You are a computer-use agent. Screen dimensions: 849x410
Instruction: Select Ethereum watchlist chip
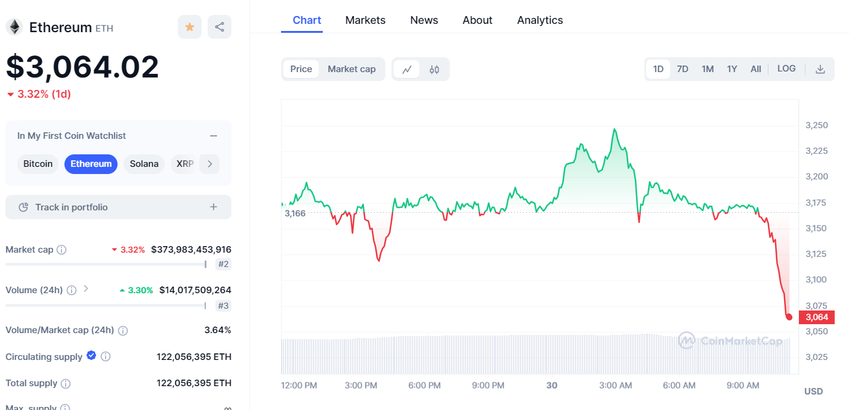click(91, 164)
